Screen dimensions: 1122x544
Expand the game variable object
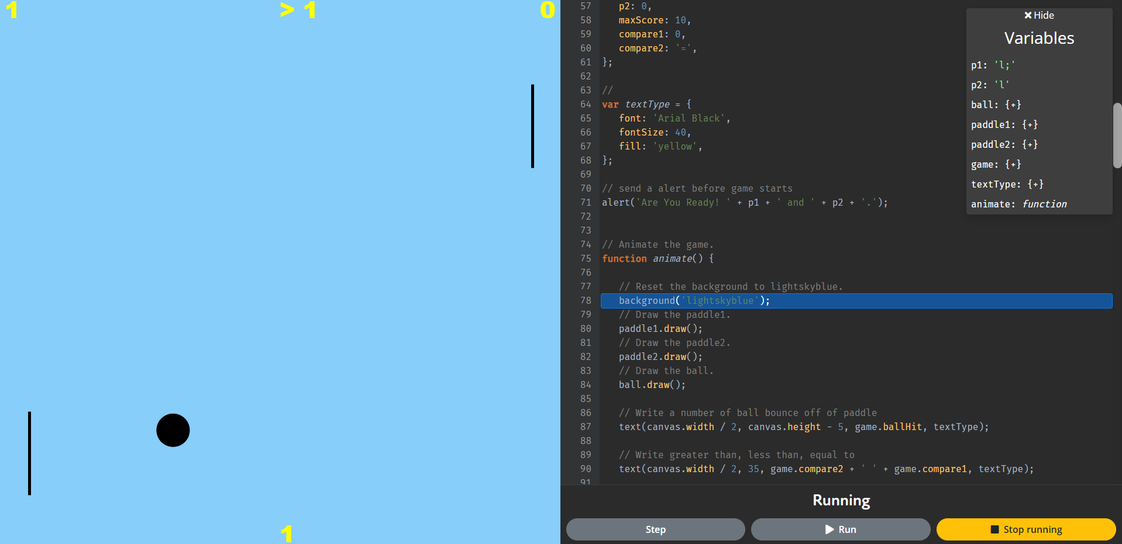click(x=1013, y=164)
